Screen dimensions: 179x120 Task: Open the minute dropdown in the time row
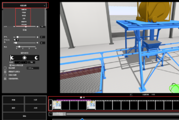click(24, 62)
